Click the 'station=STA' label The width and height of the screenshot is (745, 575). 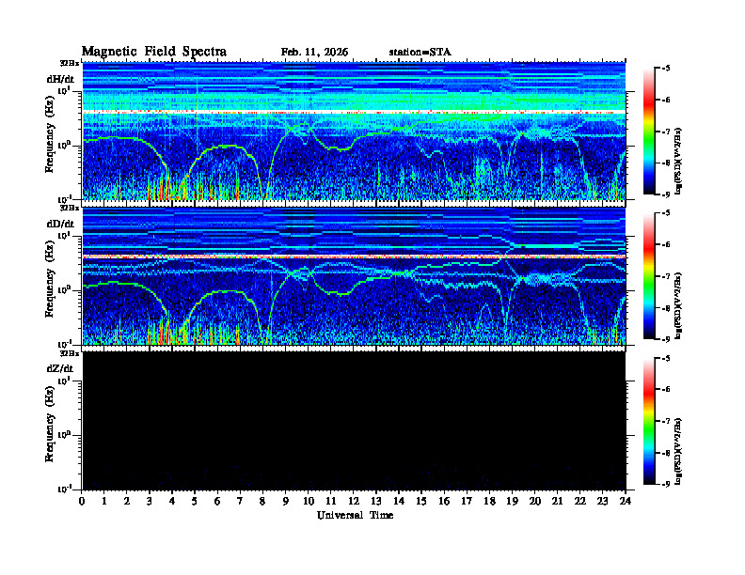point(420,53)
